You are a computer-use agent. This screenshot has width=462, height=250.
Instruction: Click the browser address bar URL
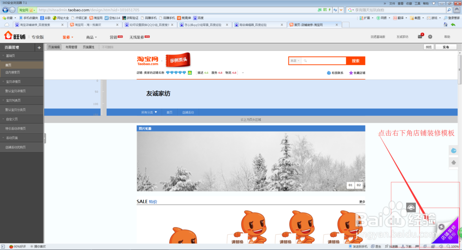(89, 10)
